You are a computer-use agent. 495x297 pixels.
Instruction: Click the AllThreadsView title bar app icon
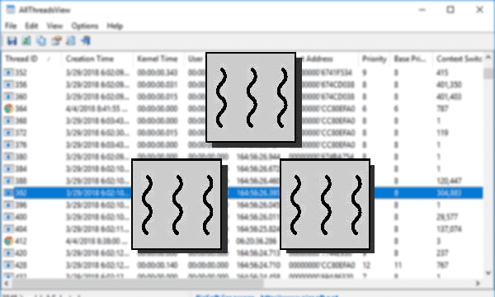click(11, 10)
